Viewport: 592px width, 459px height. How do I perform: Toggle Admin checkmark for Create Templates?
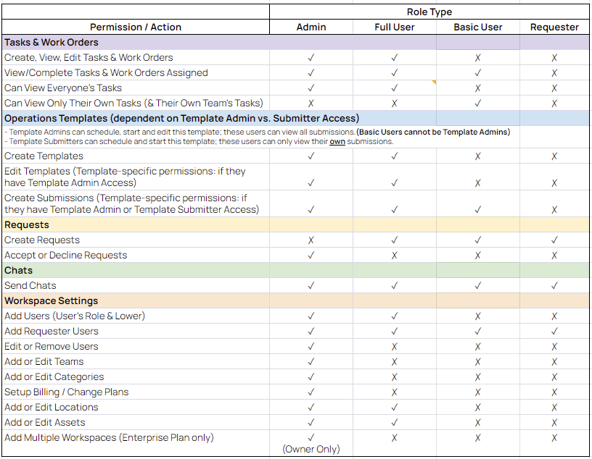[x=311, y=156]
